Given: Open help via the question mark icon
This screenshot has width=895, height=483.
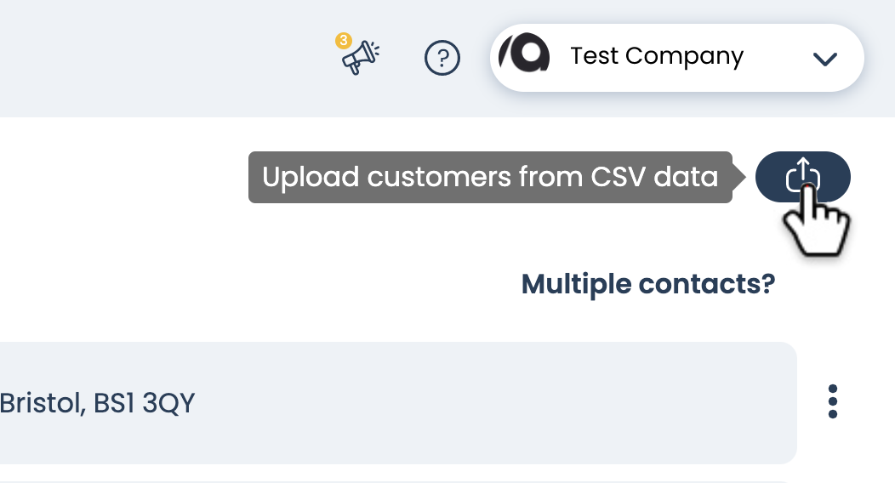Looking at the screenshot, I should (x=442, y=58).
